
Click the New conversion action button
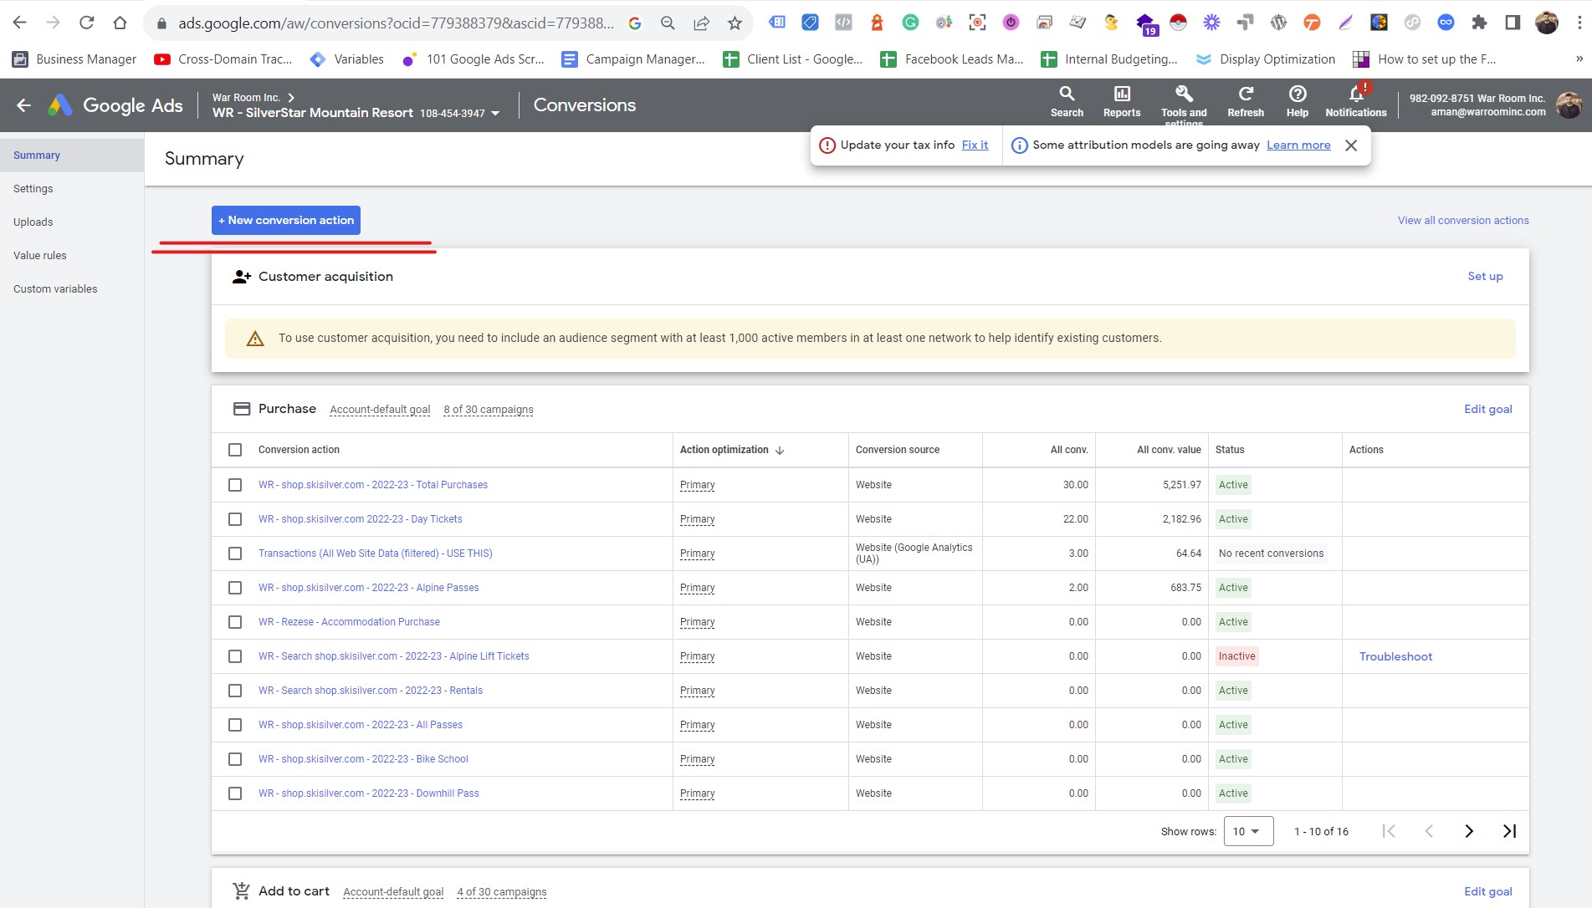tap(286, 221)
